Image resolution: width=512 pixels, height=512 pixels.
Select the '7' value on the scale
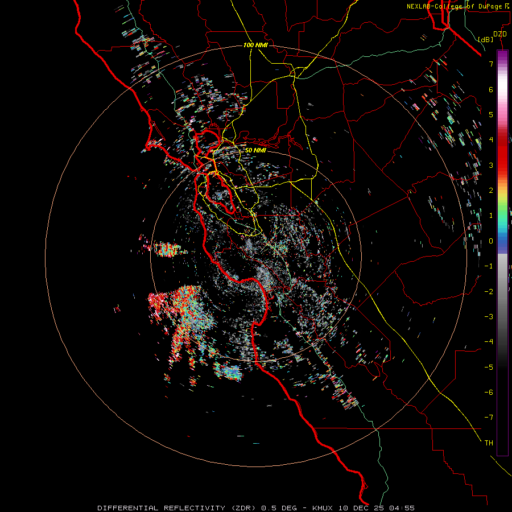coord(491,64)
